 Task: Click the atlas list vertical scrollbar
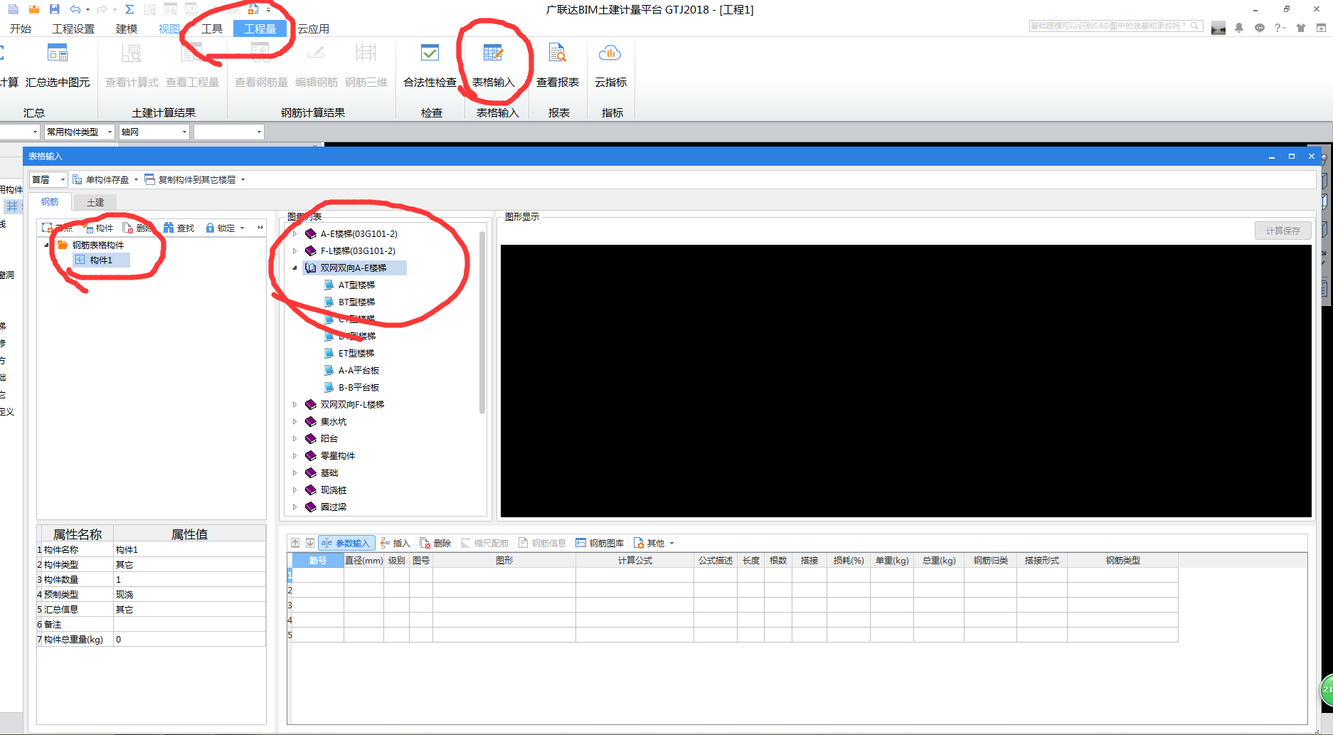coord(482,322)
